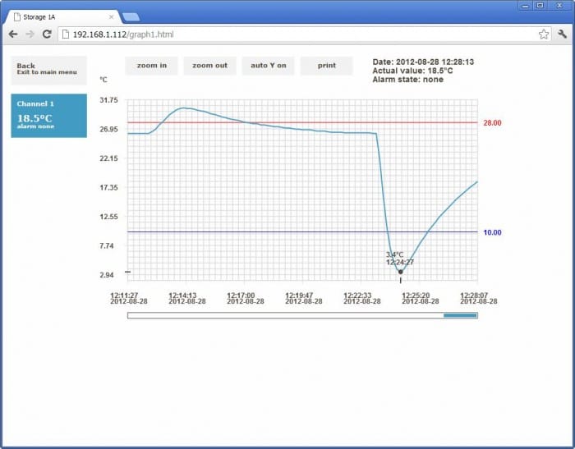Reload the page with refresh icon

47,34
